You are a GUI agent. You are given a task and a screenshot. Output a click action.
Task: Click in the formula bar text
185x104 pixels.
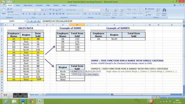click(57, 21)
